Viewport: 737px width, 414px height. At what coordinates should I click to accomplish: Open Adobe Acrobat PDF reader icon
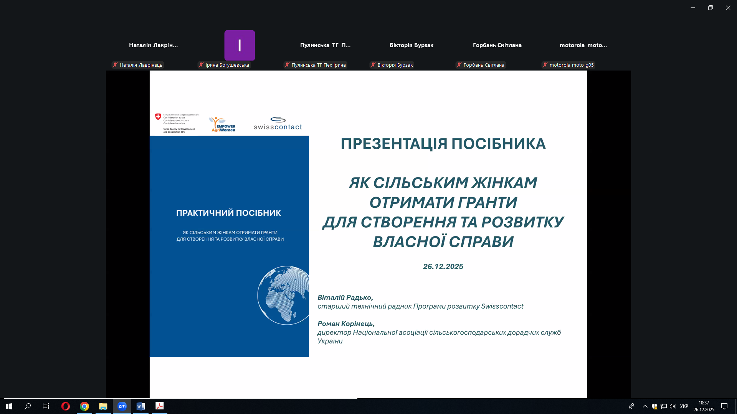pyautogui.click(x=159, y=406)
